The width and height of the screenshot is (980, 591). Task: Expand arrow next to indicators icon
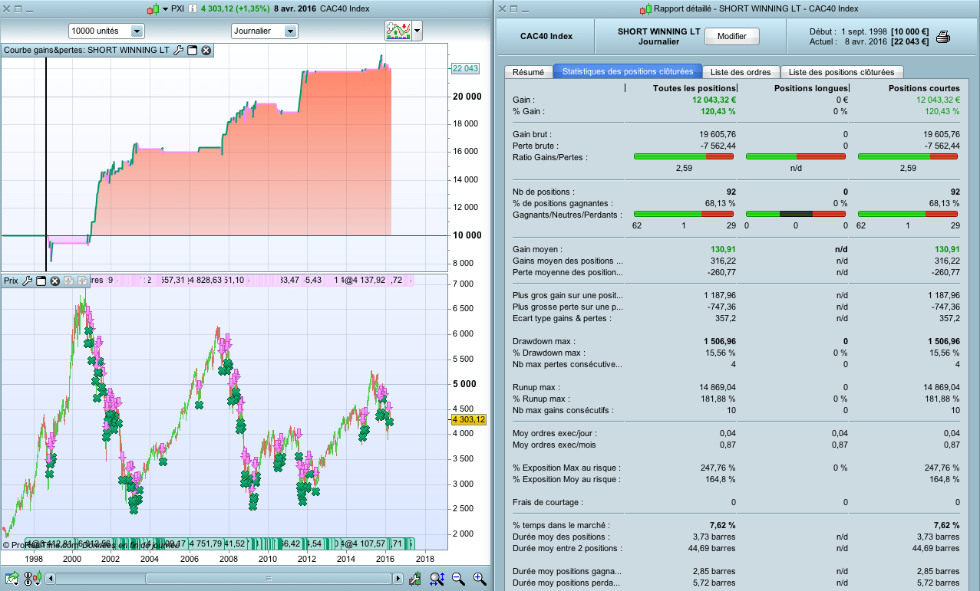pos(417,31)
